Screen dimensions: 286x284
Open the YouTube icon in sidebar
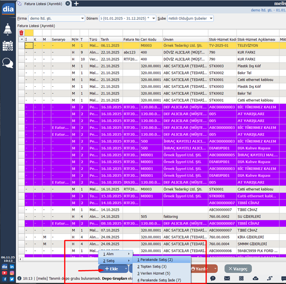(x=4, y=273)
